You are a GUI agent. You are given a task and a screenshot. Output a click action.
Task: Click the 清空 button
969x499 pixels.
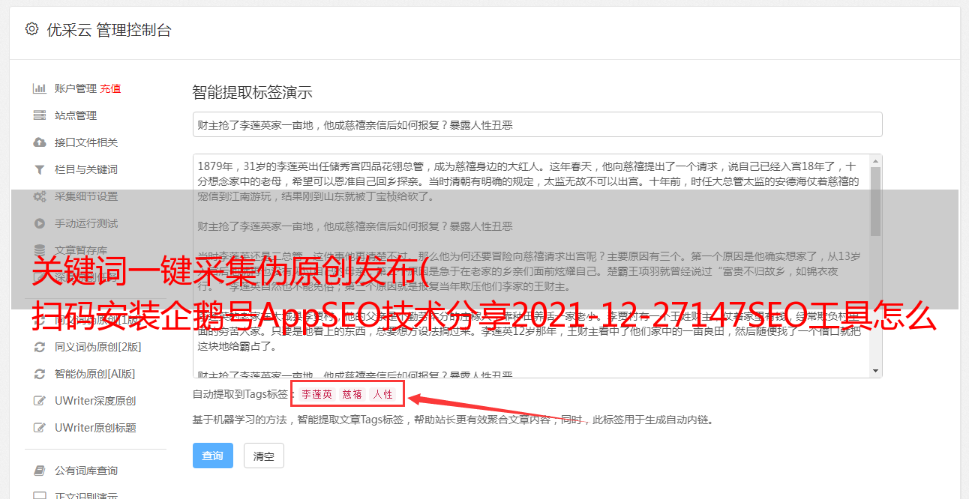(x=264, y=456)
